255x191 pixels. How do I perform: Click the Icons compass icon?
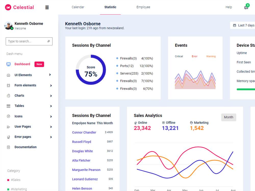point(8,116)
